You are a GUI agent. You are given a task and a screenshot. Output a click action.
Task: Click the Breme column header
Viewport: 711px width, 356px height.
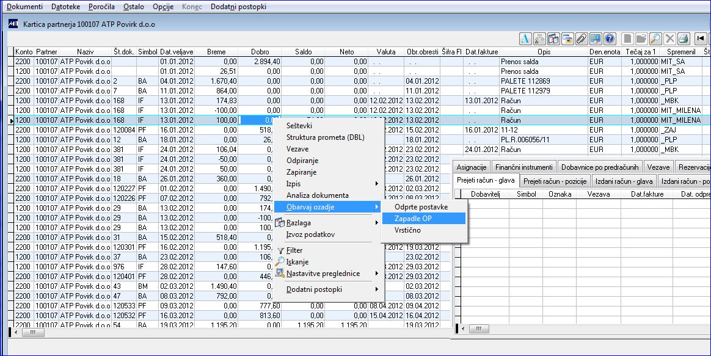(x=216, y=52)
